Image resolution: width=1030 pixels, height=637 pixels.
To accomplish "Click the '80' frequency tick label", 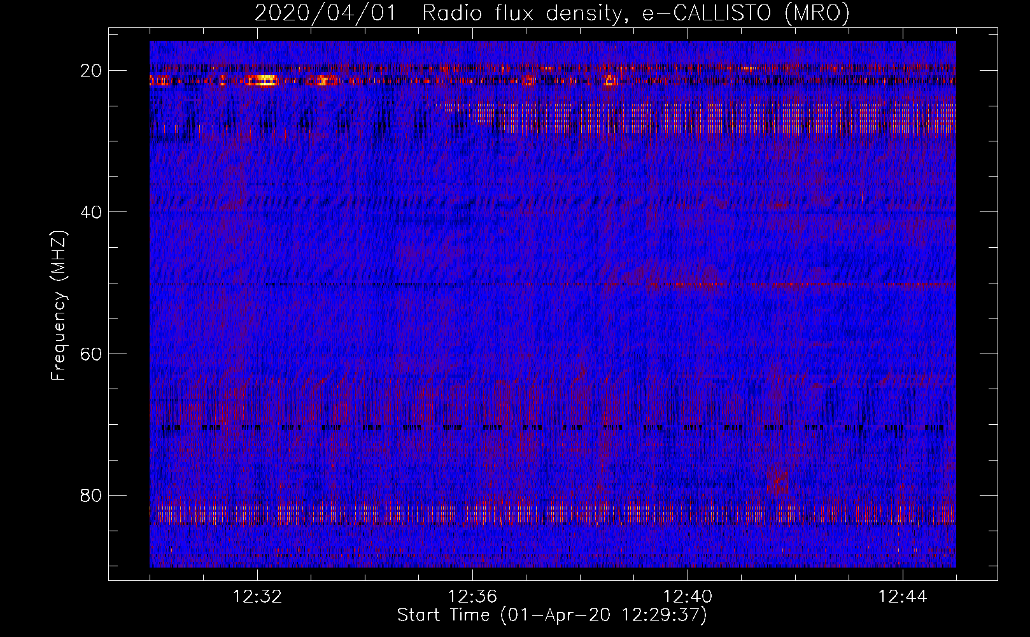I will coord(92,495).
